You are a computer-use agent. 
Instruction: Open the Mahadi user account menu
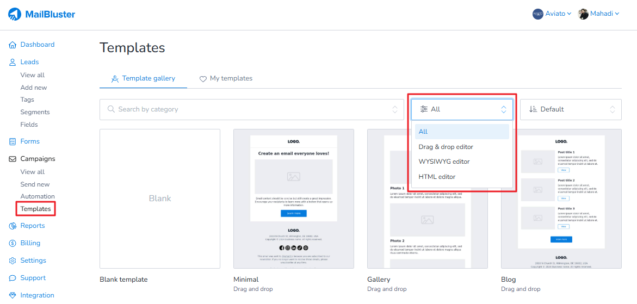pos(598,14)
